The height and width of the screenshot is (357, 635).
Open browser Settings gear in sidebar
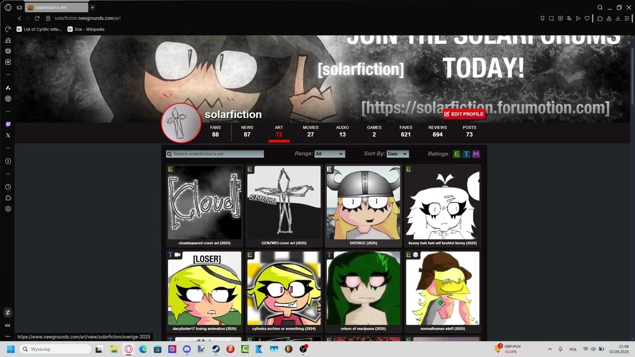(x=8, y=209)
